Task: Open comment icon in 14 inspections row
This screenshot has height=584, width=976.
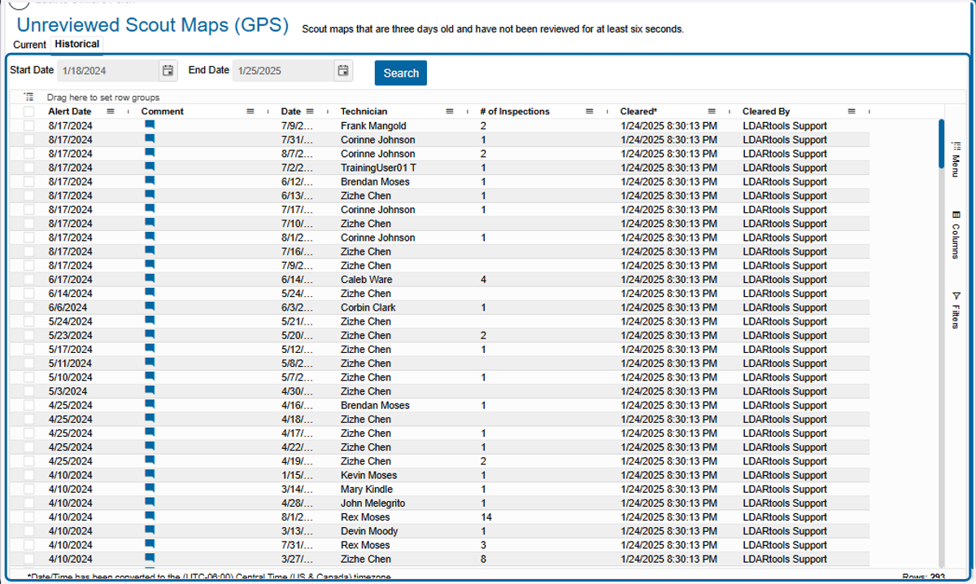Action: coord(150,516)
